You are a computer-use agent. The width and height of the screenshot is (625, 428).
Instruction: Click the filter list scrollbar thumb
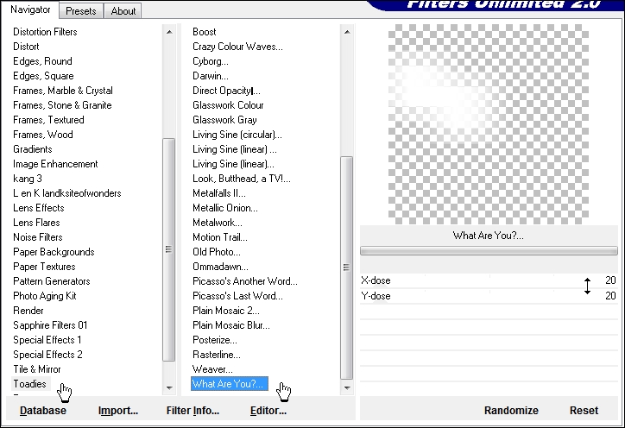[x=347, y=267]
